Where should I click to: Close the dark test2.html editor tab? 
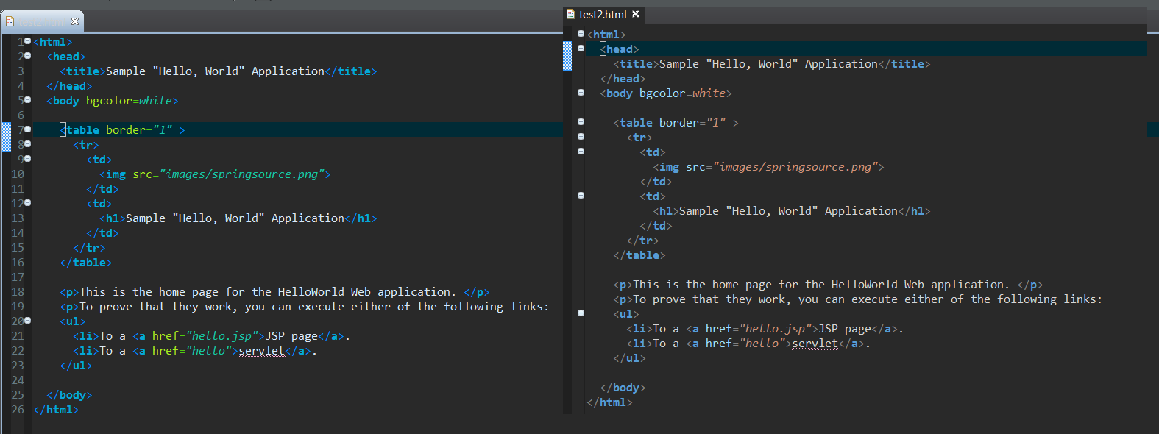pos(636,14)
